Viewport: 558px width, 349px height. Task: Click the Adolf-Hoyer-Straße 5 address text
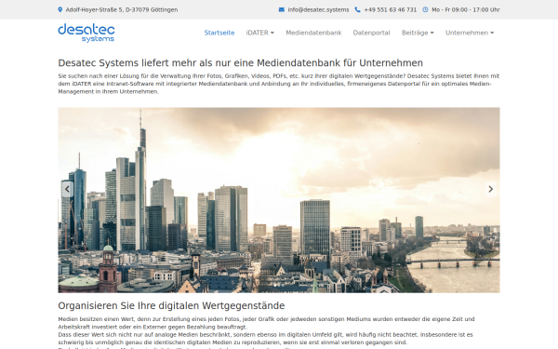pyautogui.click(x=122, y=9)
